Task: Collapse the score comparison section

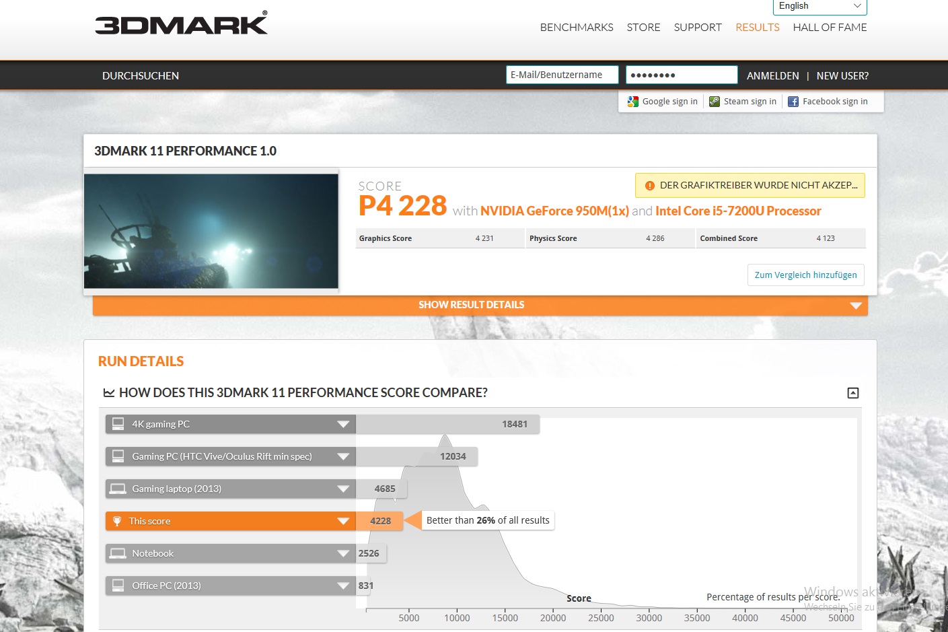Action: pos(853,393)
